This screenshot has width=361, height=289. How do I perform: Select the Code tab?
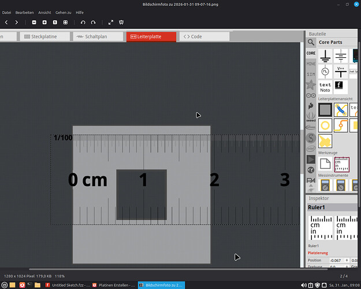point(193,36)
